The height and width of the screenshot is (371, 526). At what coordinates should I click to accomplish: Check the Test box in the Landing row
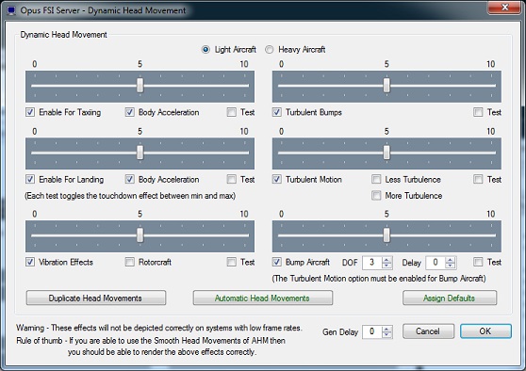click(232, 179)
